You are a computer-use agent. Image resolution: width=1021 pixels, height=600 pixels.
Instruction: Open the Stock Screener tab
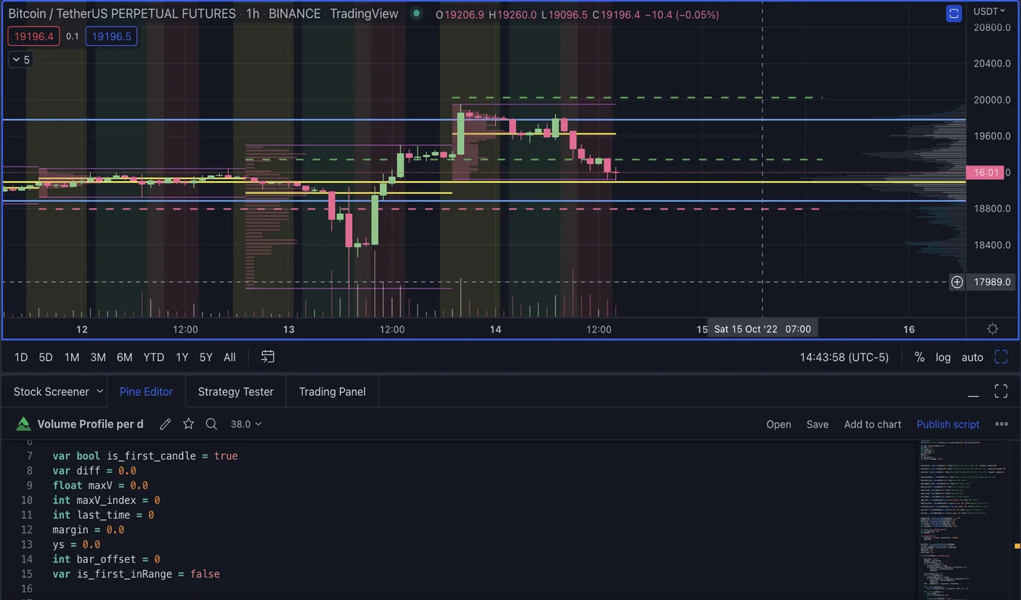tap(51, 392)
